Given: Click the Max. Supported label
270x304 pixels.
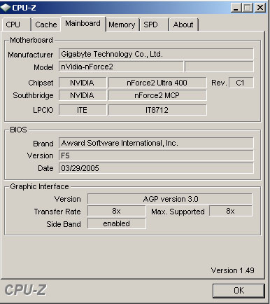Looking at the screenshot, I should [178, 212].
